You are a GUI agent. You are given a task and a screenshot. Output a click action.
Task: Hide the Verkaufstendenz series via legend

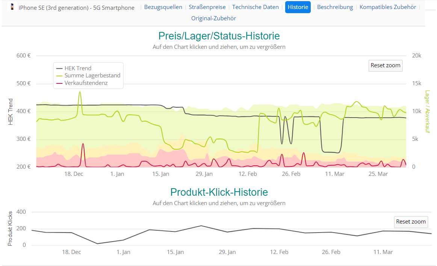tap(86, 83)
